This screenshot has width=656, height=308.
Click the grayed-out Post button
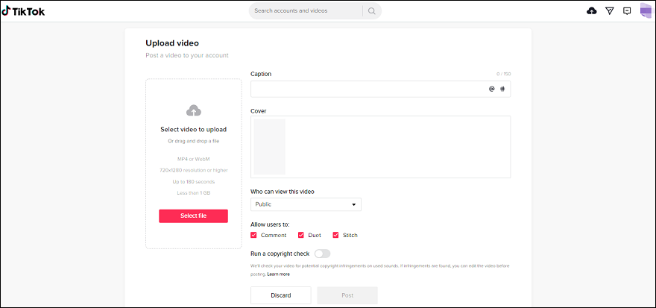[x=347, y=295]
